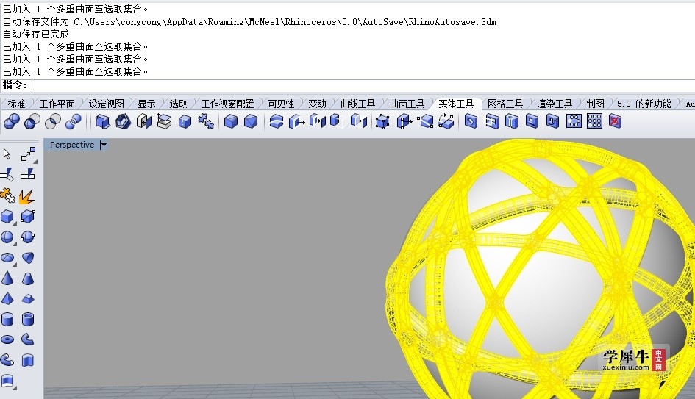The height and width of the screenshot is (399, 695).
Task: Click the puzzle-pieces Unjoin Edge icon
Action: pos(205,121)
